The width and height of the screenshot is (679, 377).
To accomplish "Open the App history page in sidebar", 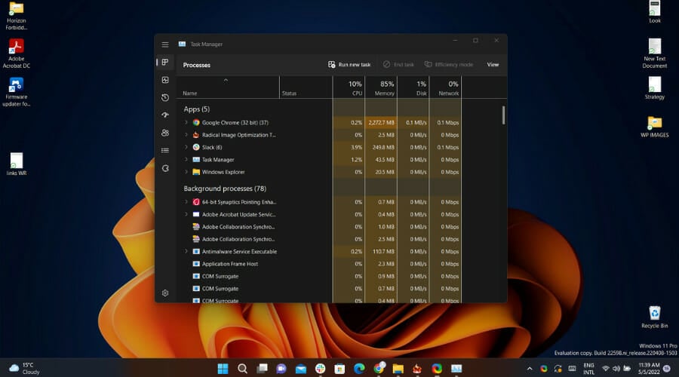I will [x=165, y=98].
